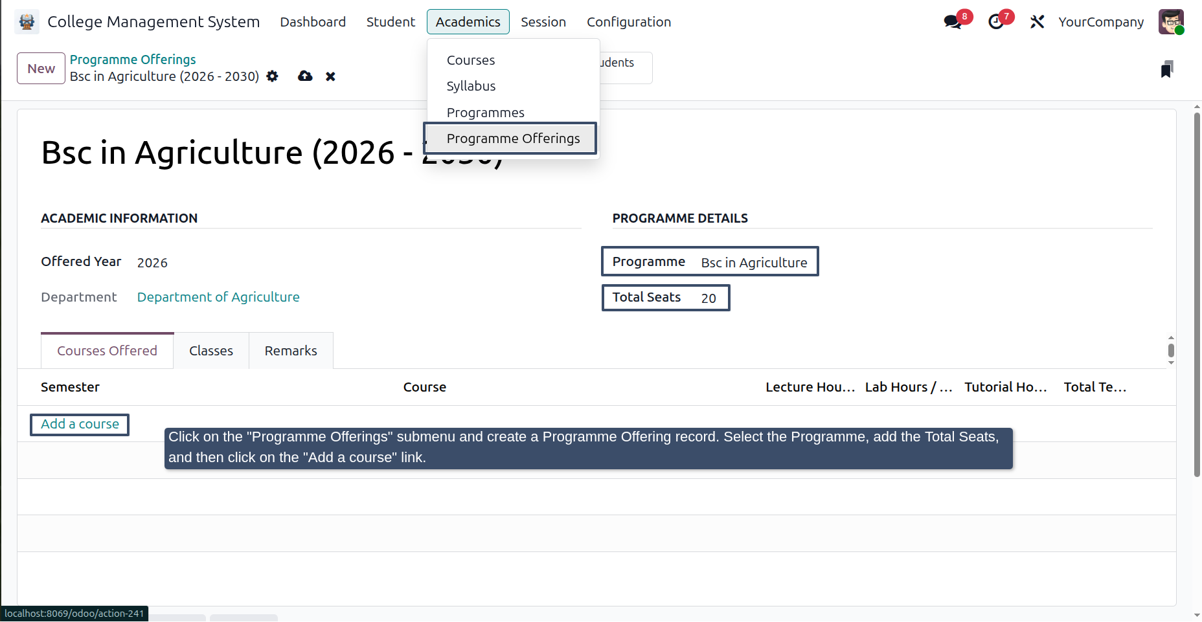Click the Tutorial Hours column header

1006,387
